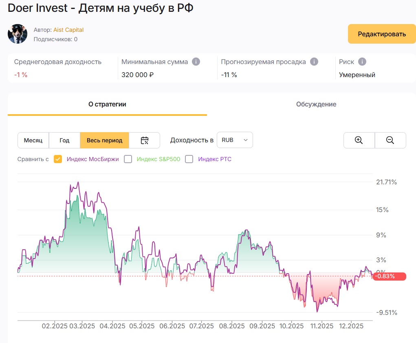Click info icon next to Прогнозируемая просадка
Viewport: 416px width, 343px height.
(x=314, y=62)
